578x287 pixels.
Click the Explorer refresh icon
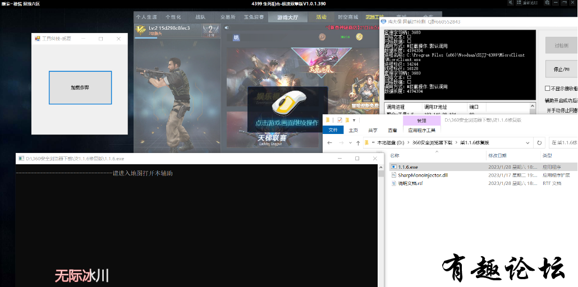(539, 142)
